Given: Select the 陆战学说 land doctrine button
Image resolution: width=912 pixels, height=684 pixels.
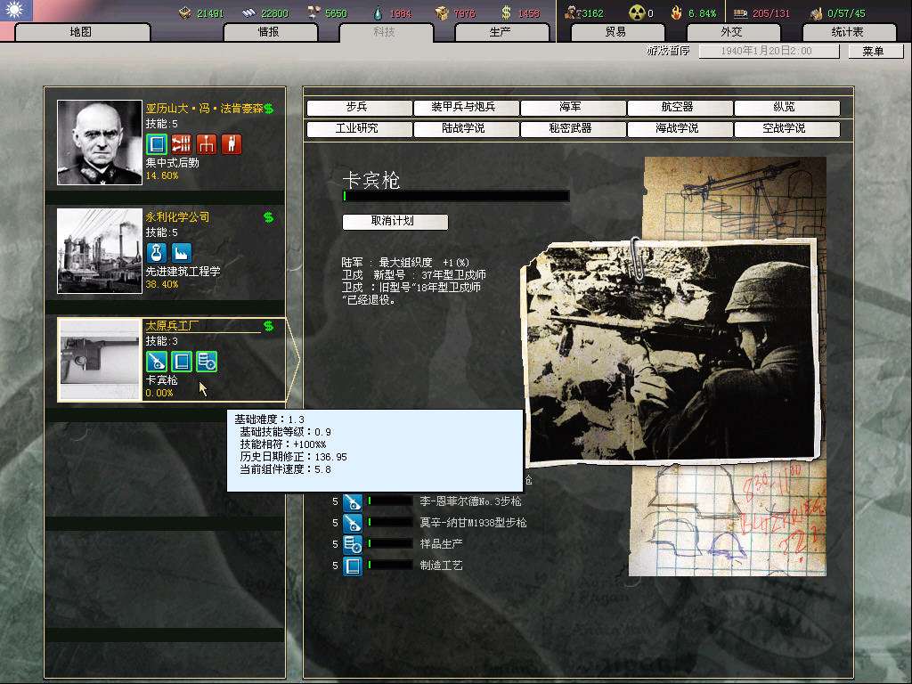Looking at the screenshot, I should (465, 128).
